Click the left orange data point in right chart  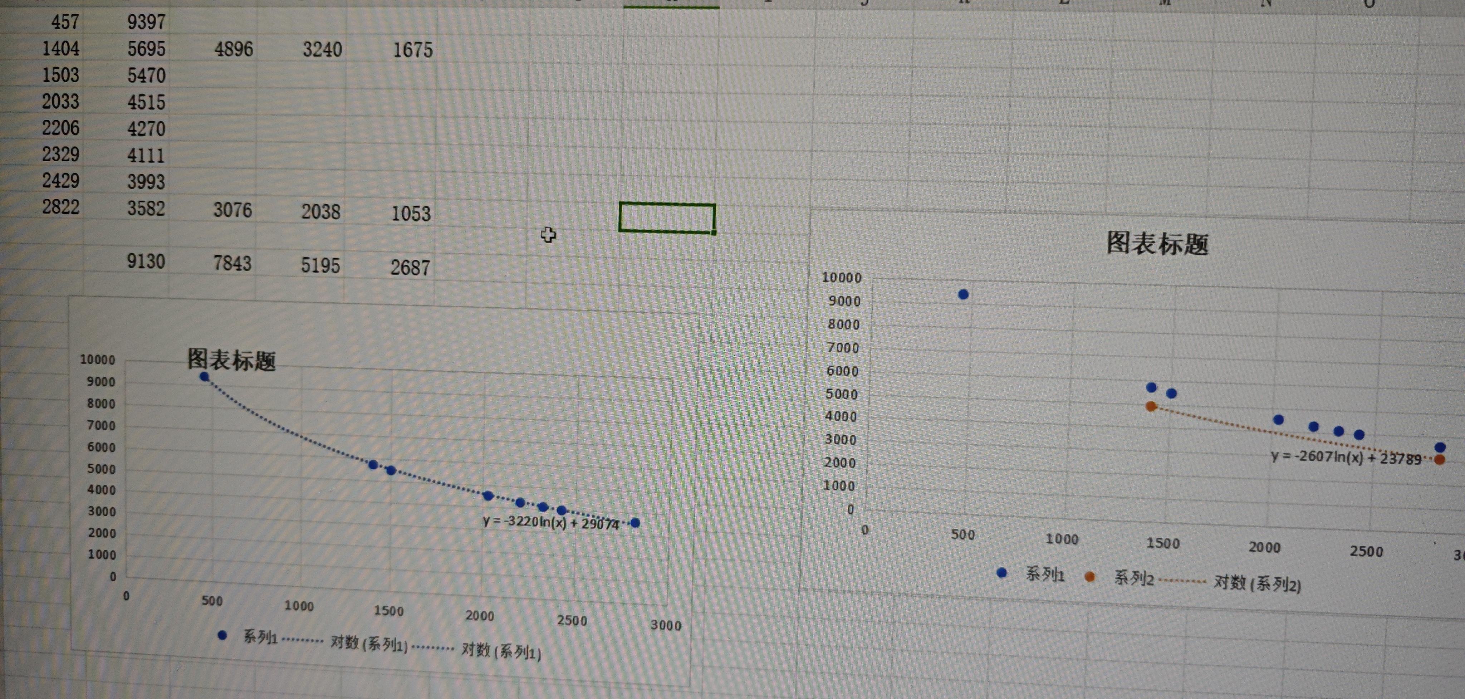(x=1151, y=406)
